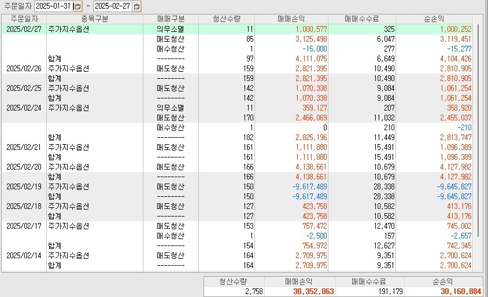This screenshot has height=297, width=488.
Task: Select the 2025/02/24 date cell
Action: (x=24, y=108)
